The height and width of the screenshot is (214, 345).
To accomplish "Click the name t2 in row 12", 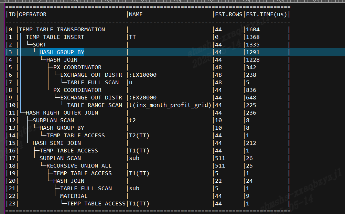I will 132,120.
